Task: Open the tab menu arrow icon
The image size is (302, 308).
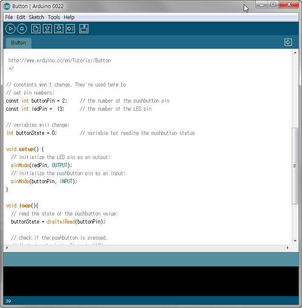Action: coord(288,42)
